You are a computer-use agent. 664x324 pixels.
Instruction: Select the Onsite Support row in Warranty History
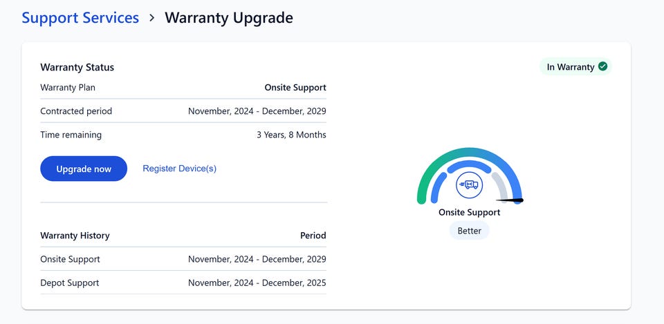click(x=71, y=259)
